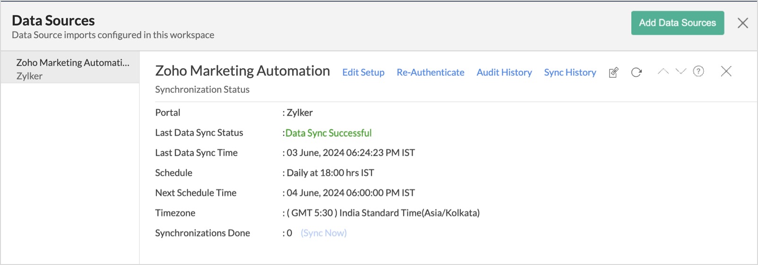The image size is (758, 265).
Task: Open the Edit Setup link
Action: tap(363, 72)
